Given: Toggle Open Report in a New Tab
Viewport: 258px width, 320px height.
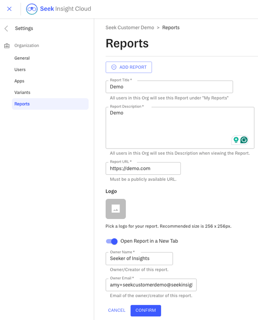Looking at the screenshot, I should pos(112,241).
